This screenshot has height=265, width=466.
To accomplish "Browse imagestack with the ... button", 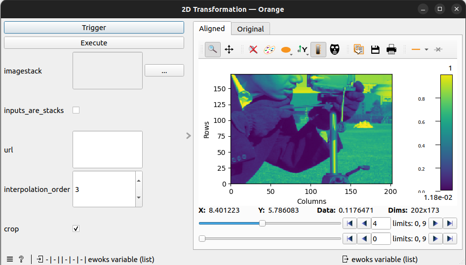I will click(164, 71).
